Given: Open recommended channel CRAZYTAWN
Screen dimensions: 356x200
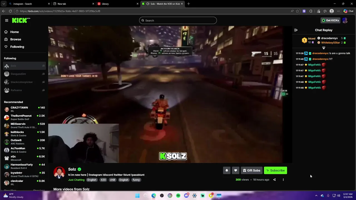Looking at the screenshot, I should (x=24, y=109).
